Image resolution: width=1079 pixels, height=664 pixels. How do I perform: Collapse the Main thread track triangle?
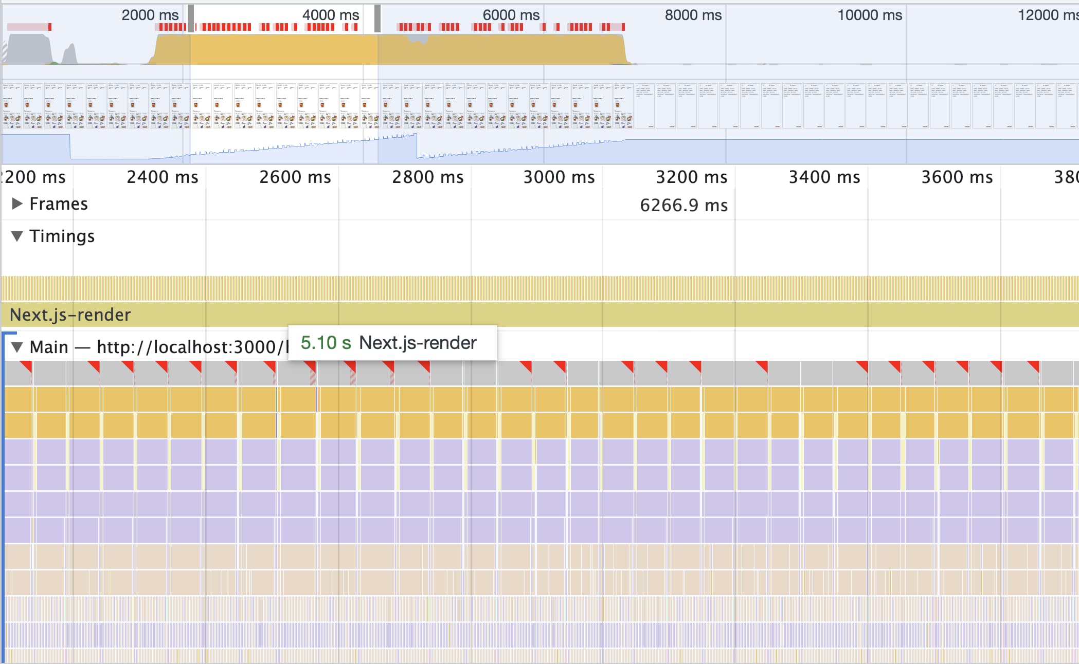(17, 347)
